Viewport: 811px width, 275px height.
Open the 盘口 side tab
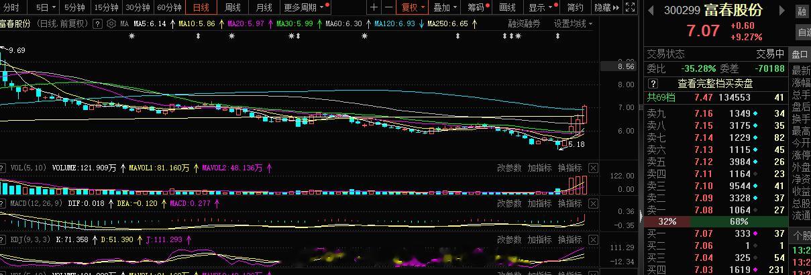[x=800, y=54]
